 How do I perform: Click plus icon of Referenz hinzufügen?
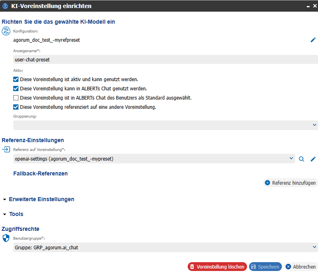pyautogui.click(x=267, y=183)
